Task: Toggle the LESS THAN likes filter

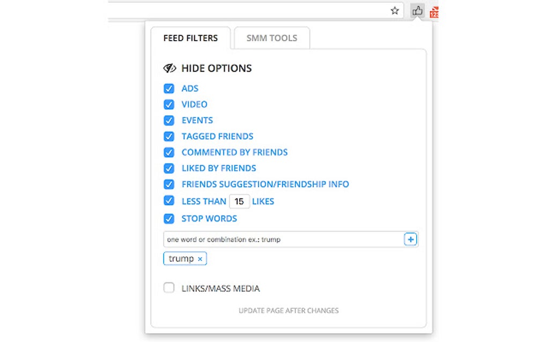Action: tap(169, 201)
